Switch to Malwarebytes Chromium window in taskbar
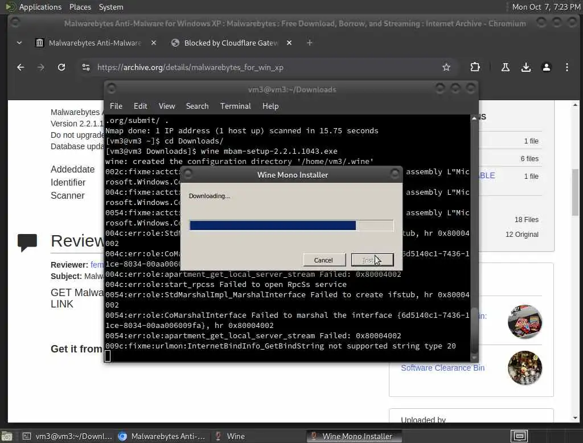This screenshot has width=583, height=443. [x=162, y=436]
